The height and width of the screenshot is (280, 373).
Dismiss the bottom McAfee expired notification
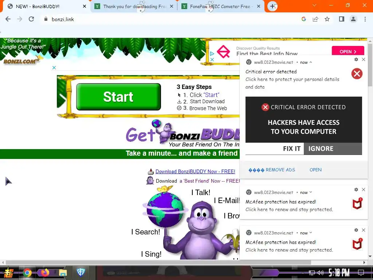364,230
